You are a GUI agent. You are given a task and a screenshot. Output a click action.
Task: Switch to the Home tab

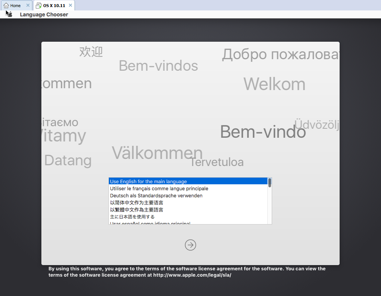tap(15, 5)
